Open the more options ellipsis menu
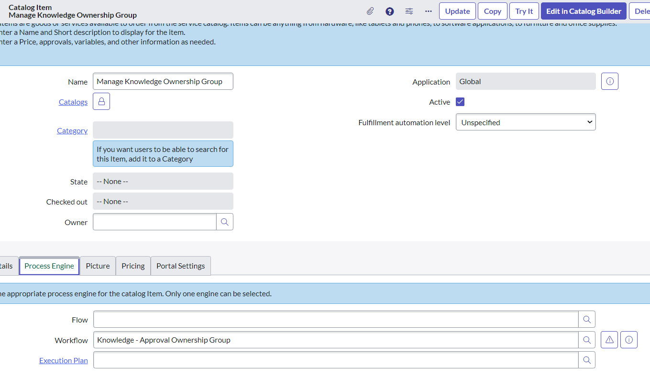Image resolution: width=650 pixels, height=377 pixels. [428, 11]
